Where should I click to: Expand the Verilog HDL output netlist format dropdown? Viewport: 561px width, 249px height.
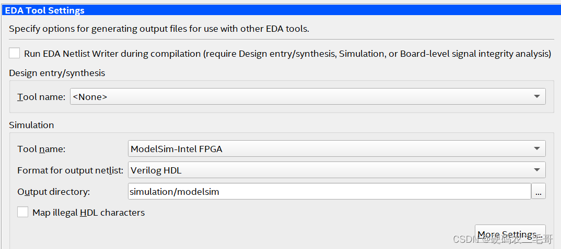click(336, 170)
